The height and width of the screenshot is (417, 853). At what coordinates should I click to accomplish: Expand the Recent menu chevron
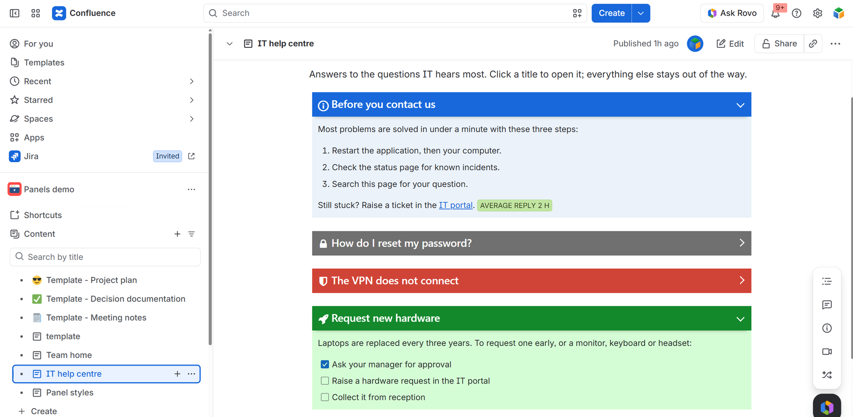pos(191,82)
